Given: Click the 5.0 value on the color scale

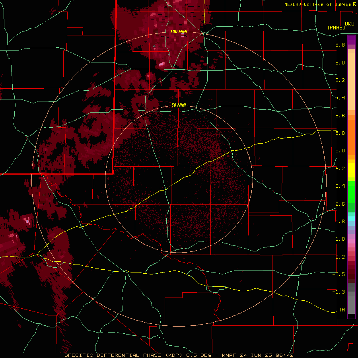Looking at the screenshot, I should pos(340,151).
